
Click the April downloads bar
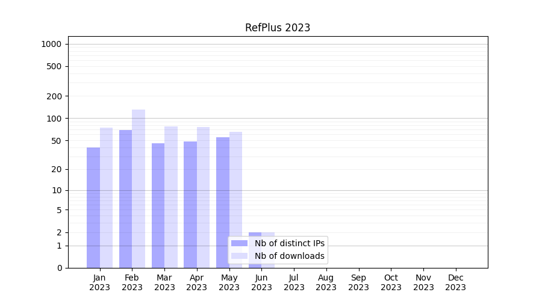pyautogui.click(x=203, y=197)
